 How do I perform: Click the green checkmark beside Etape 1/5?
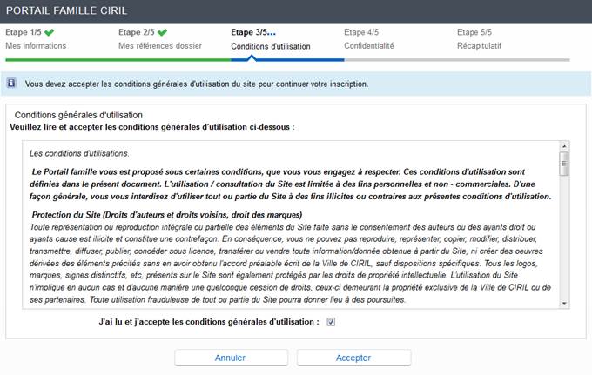coord(48,32)
